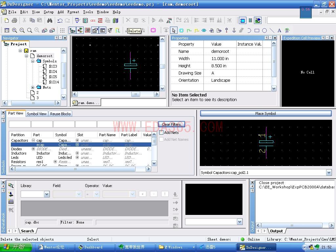Pick the Circle drawing tool
The image size is (336, 252).
tap(264, 31)
